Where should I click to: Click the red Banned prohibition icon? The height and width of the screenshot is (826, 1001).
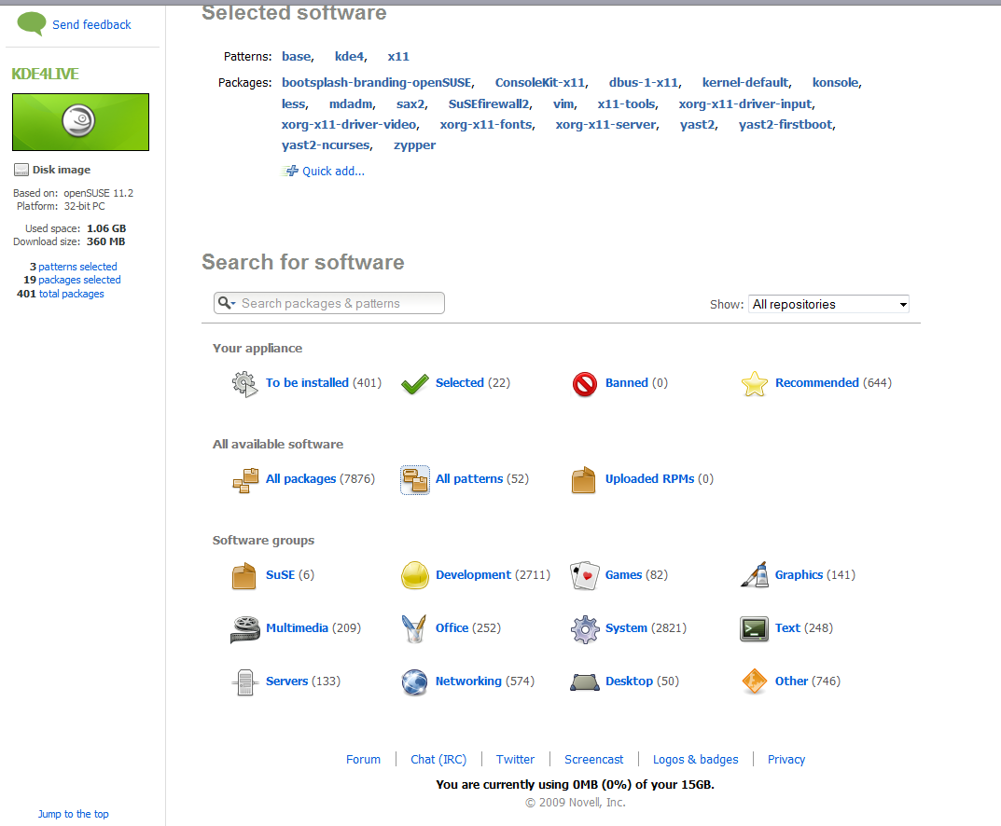point(585,384)
